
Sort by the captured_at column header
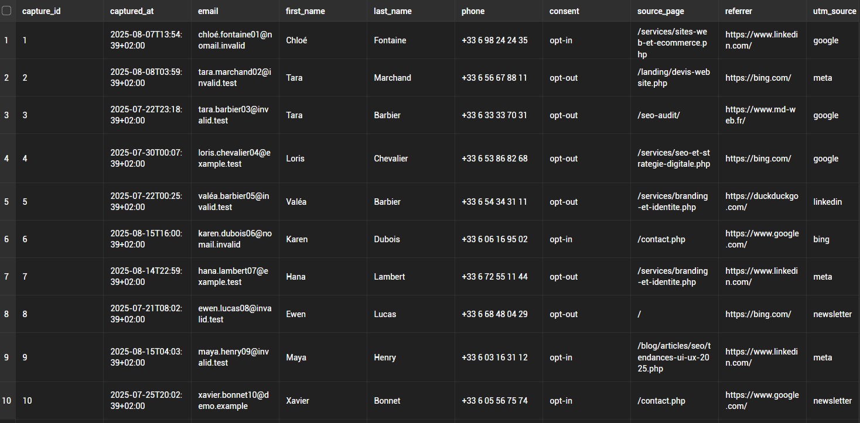click(x=132, y=11)
